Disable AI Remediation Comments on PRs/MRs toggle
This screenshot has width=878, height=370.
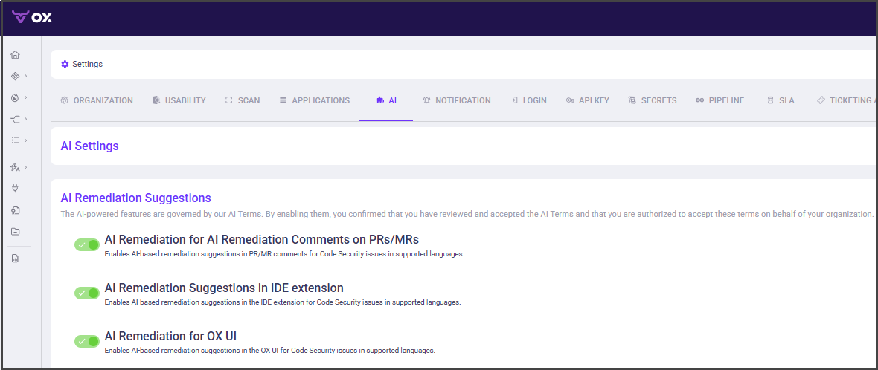click(x=87, y=245)
